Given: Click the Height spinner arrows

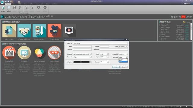Looking at the screenshot, I should coord(108,57).
